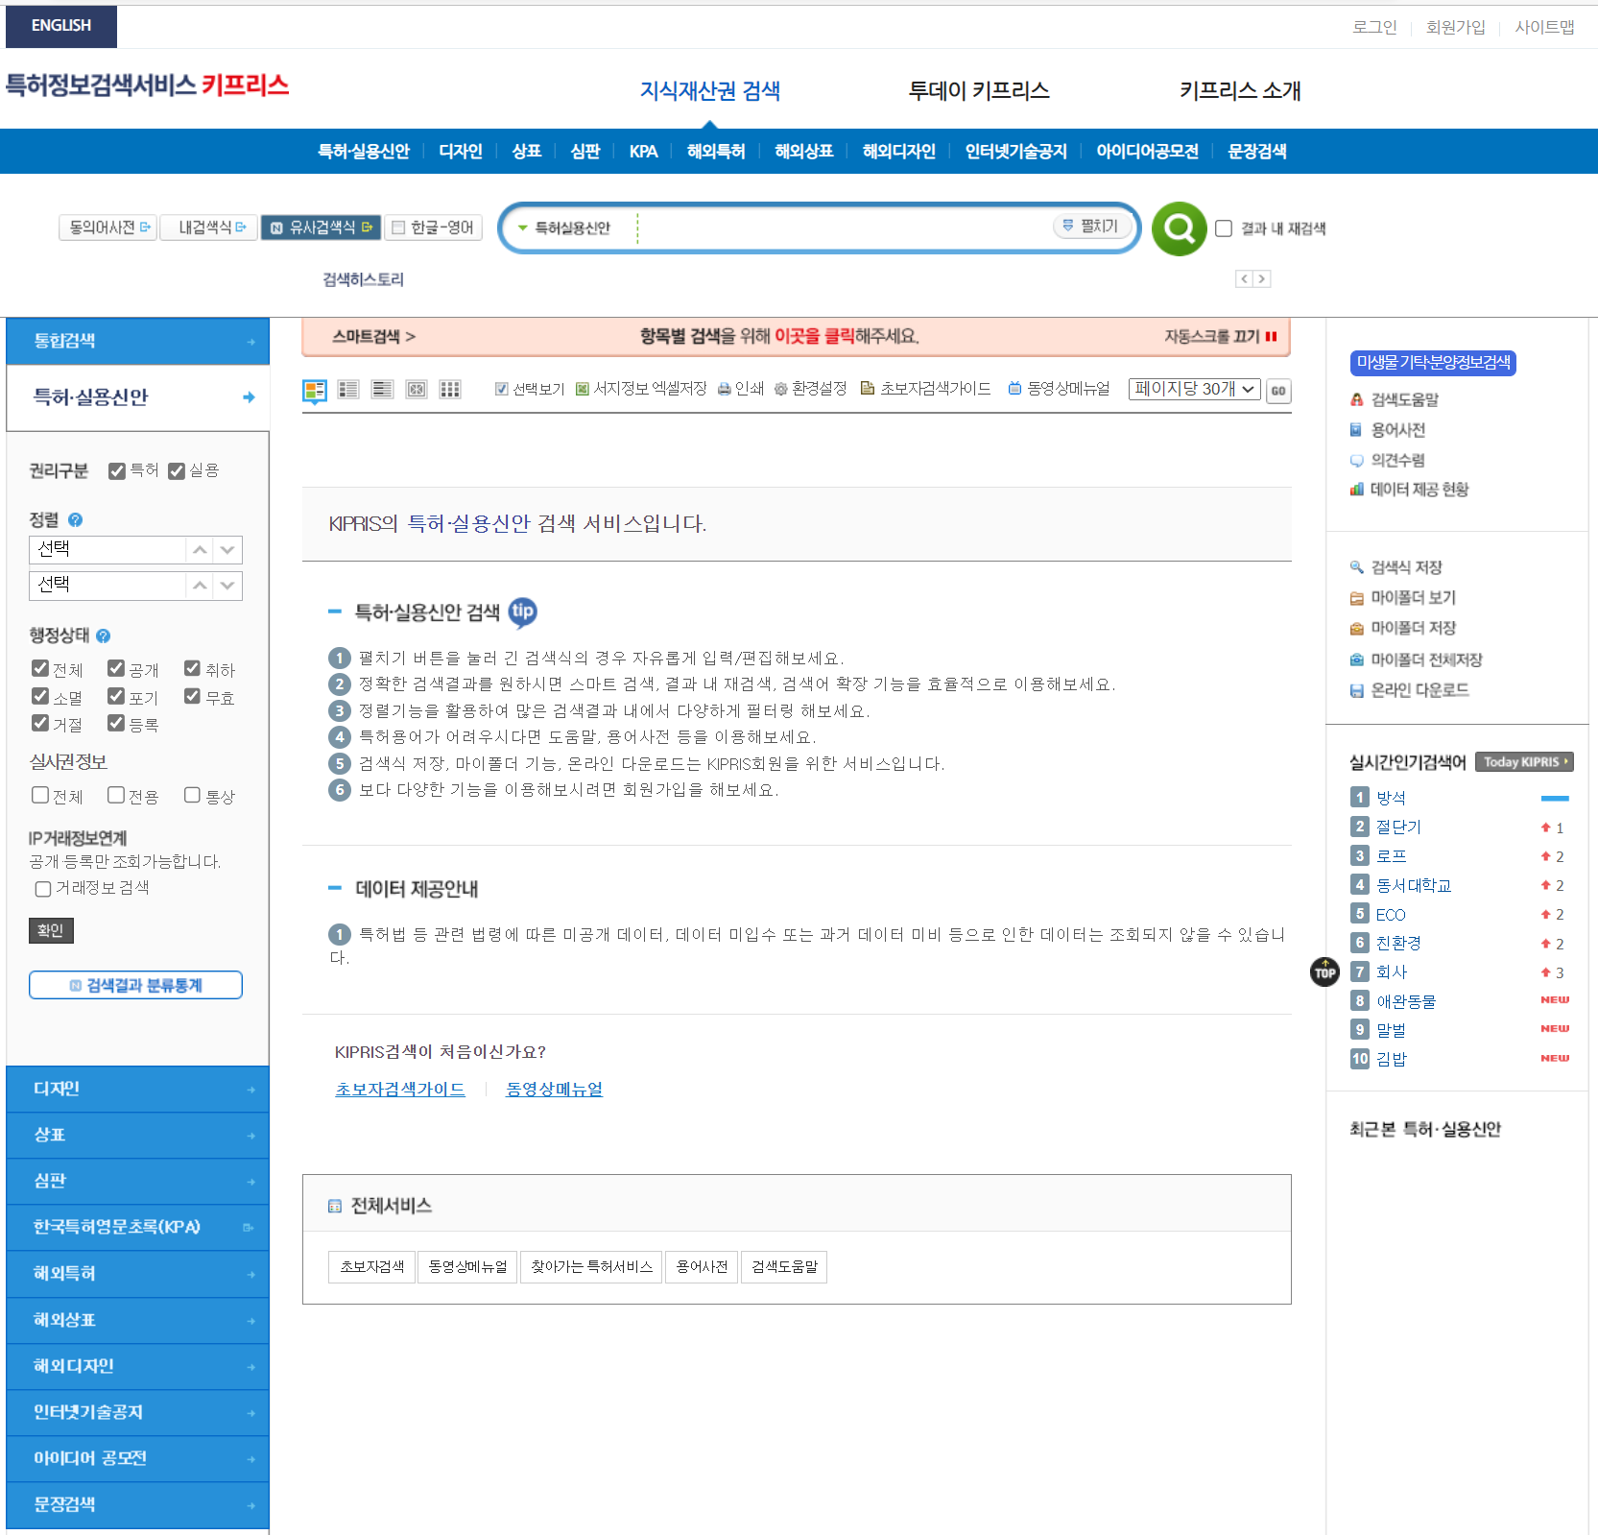
Task: Open 용어사전 in right sidebar
Action: point(1397,430)
